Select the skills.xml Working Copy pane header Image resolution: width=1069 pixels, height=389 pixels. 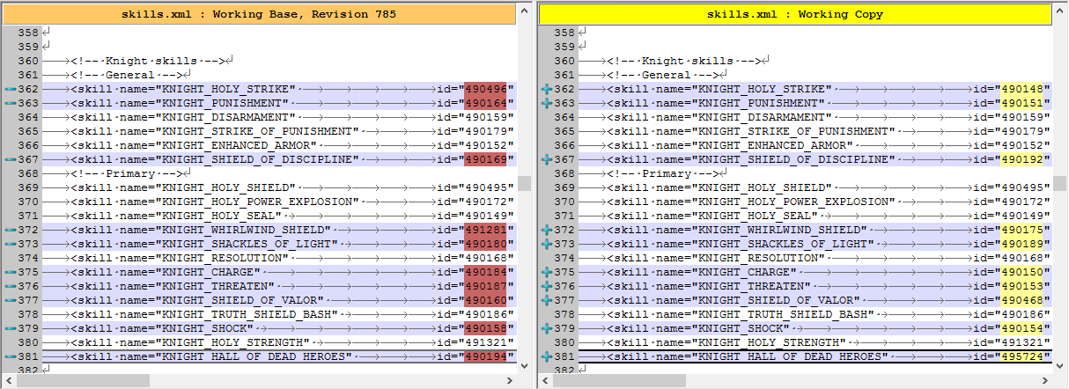pyautogui.click(x=795, y=14)
